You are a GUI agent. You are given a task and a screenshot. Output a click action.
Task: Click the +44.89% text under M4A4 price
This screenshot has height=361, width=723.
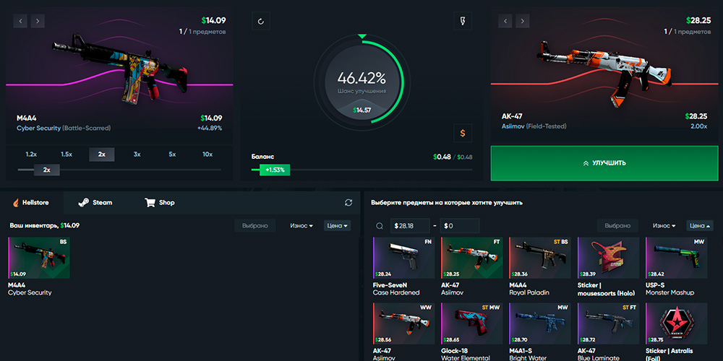210,128
